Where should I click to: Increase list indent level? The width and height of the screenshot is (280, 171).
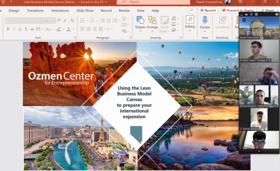(109, 20)
